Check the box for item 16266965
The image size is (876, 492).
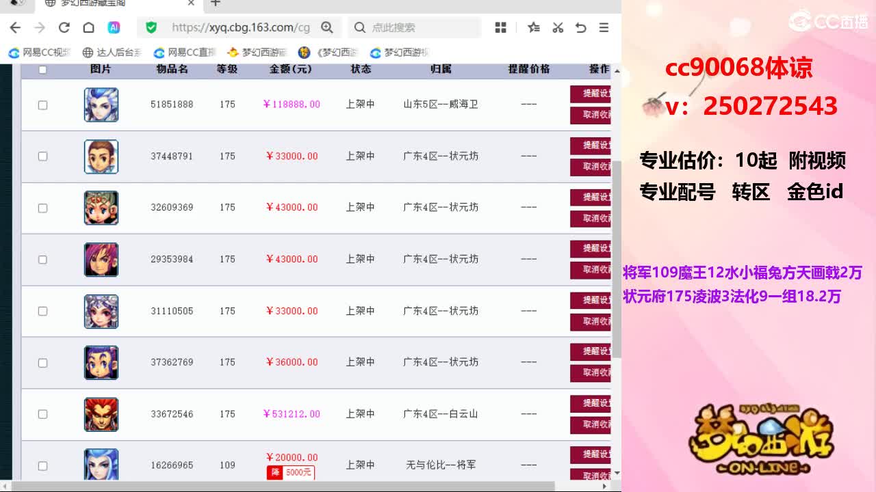coord(42,466)
